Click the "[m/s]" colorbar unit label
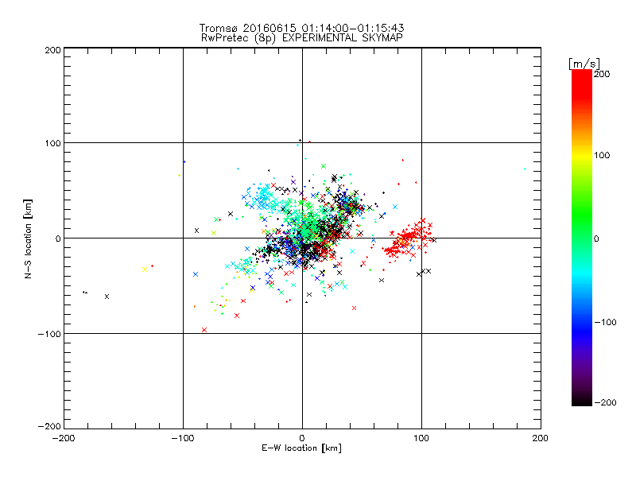636x477 pixels. pyautogui.click(x=584, y=64)
